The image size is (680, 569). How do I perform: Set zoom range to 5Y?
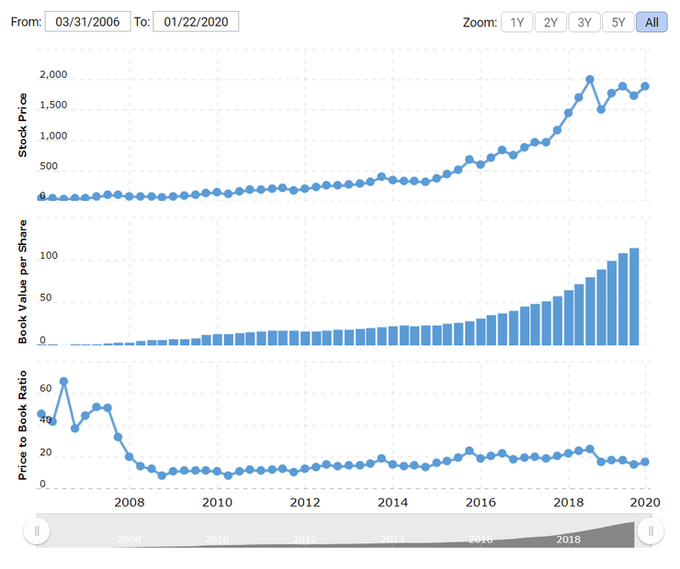[618, 22]
